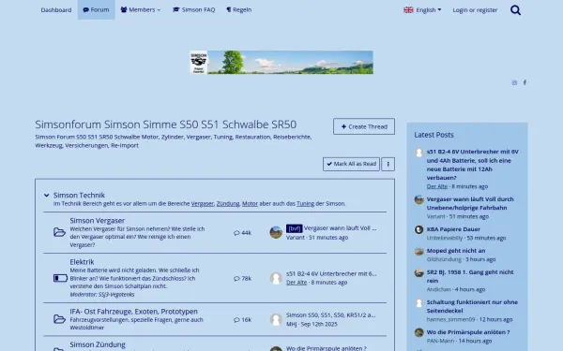Open the Elektrik forum
The image size is (563, 351).
pos(82,262)
